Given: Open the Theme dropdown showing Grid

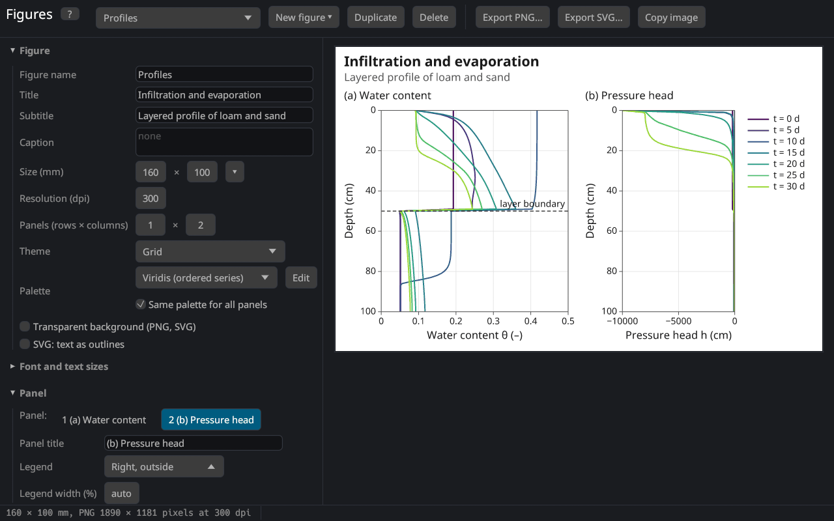Looking at the screenshot, I should click(x=210, y=251).
